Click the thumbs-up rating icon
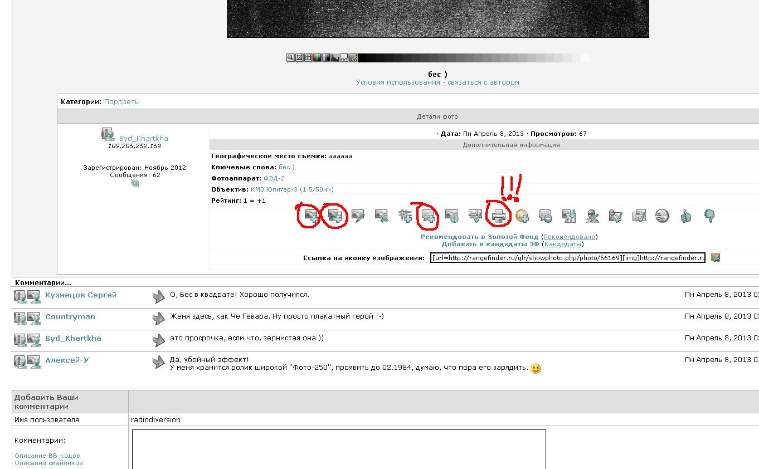 click(x=685, y=216)
